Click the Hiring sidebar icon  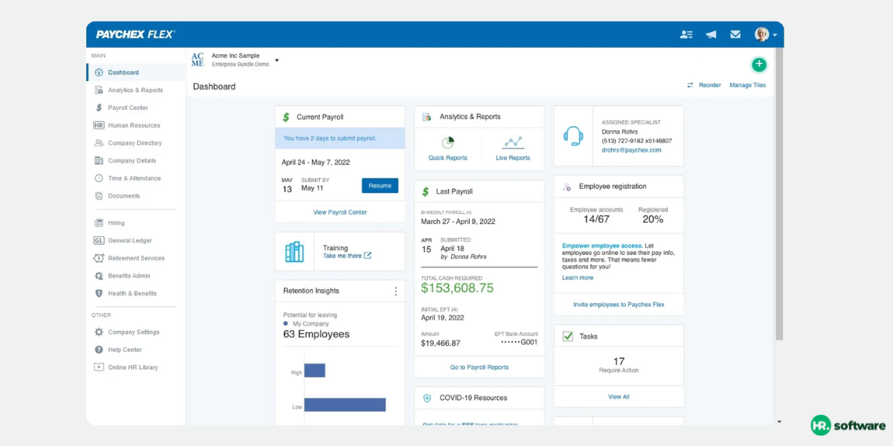(99, 223)
